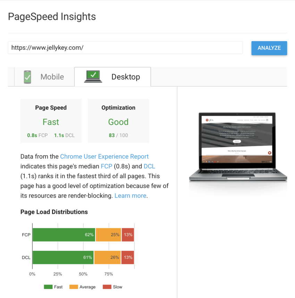This screenshot has height=298, width=295.
Task: Click the desktop laptop icon
Action: 93,77
